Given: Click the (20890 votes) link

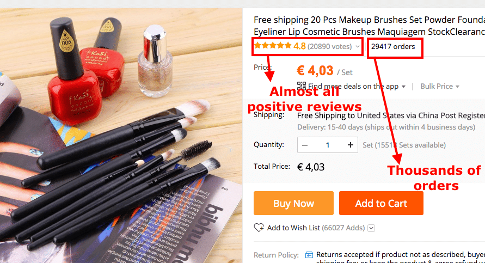Looking at the screenshot, I should coord(330,46).
